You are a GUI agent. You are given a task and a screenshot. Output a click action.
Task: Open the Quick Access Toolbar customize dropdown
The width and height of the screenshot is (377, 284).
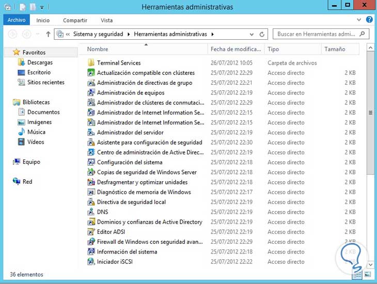click(42, 7)
